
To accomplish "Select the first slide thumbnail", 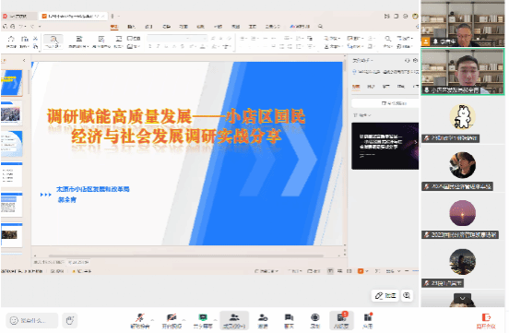I will tap(12, 82).
